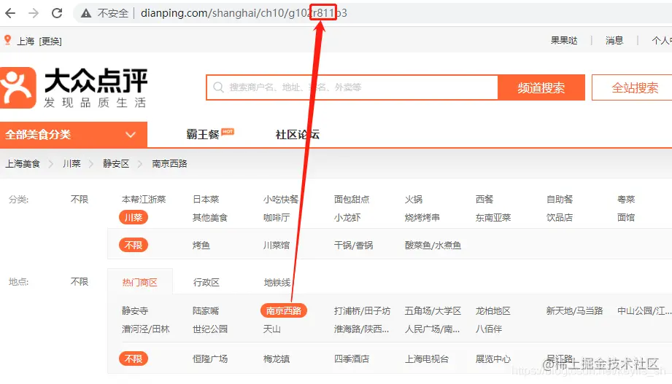Open the 社区论坛 menu item
Image resolution: width=672 pixels, height=384 pixels.
point(298,134)
